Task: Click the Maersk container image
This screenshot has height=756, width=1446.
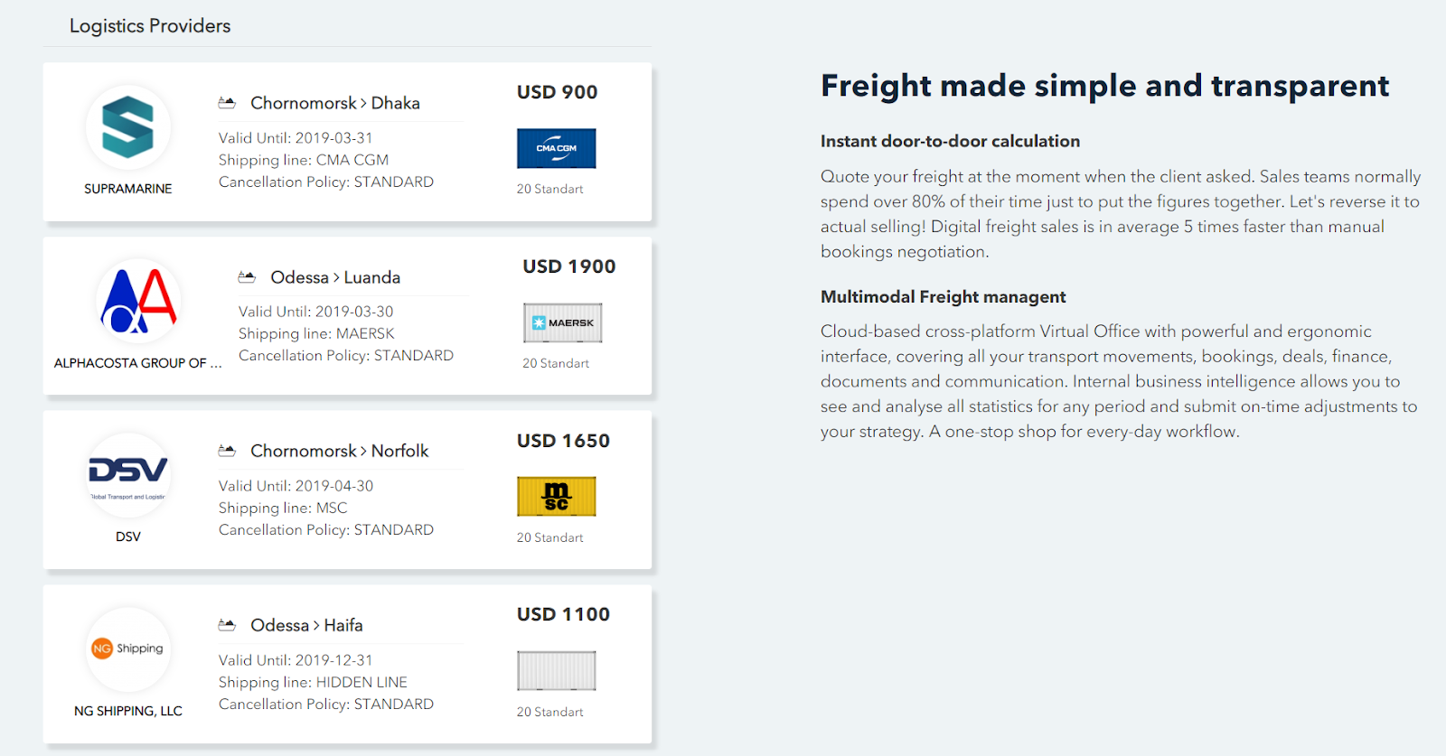Action: click(562, 322)
